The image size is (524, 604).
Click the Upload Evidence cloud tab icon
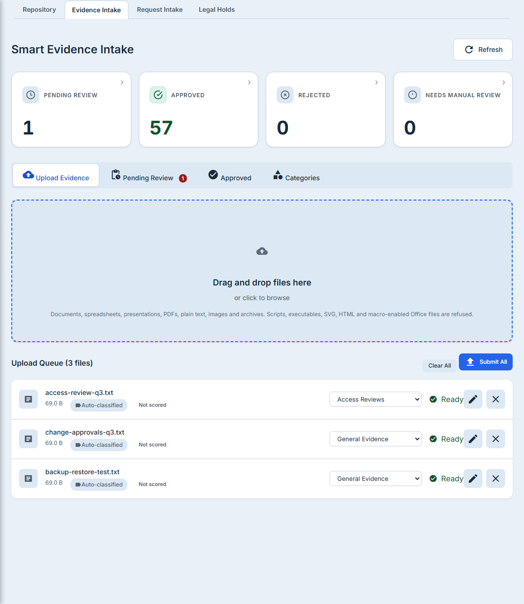pos(28,175)
